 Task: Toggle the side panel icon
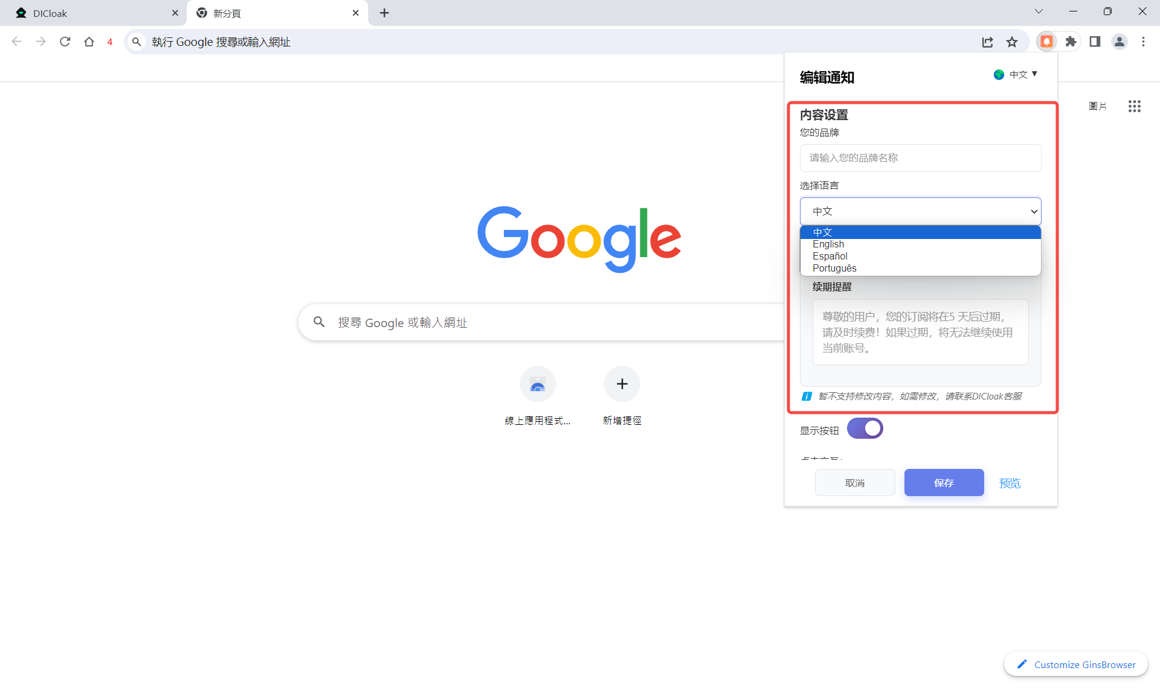point(1095,42)
